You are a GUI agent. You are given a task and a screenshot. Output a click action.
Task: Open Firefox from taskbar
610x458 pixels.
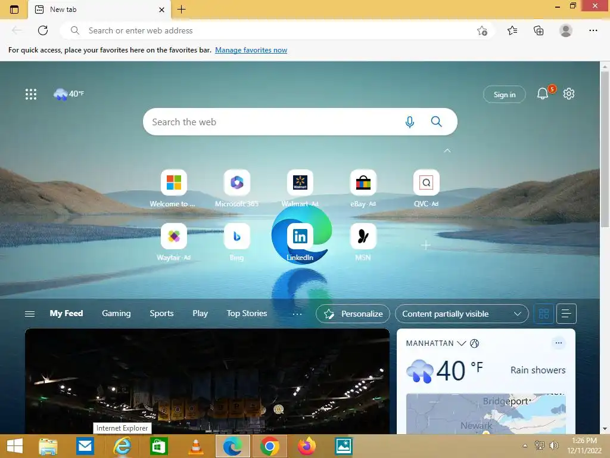point(307,446)
